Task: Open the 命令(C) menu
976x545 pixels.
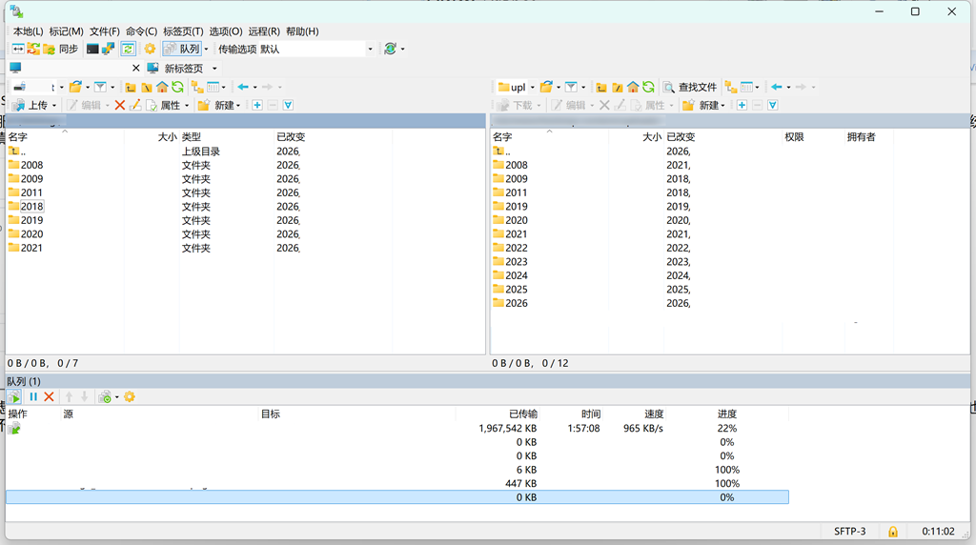Action: [x=141, y=31]
